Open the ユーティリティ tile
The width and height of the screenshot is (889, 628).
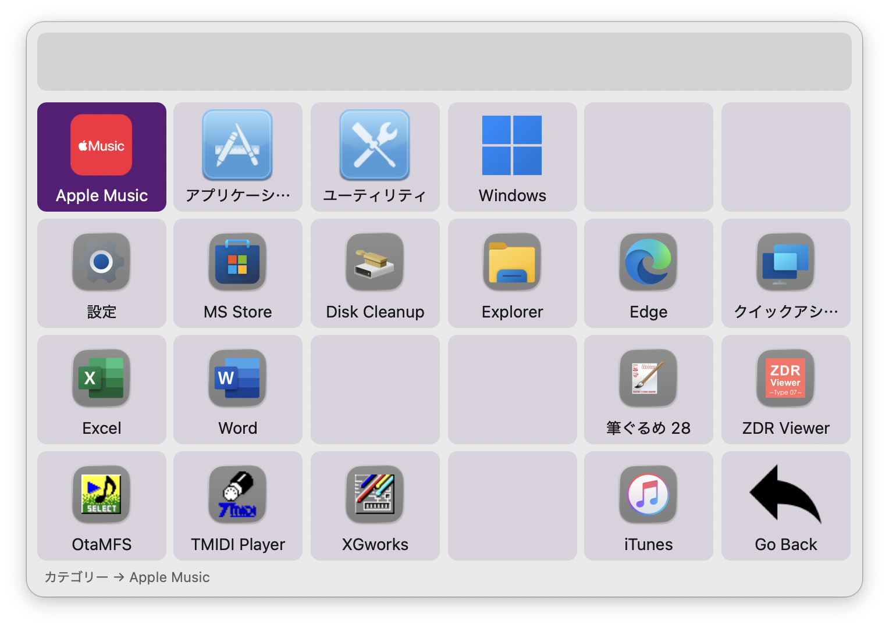375,157
